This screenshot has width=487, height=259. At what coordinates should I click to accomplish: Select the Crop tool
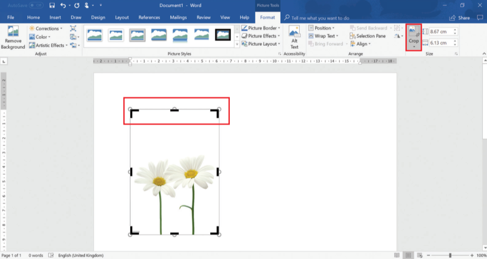pos(413,32)
